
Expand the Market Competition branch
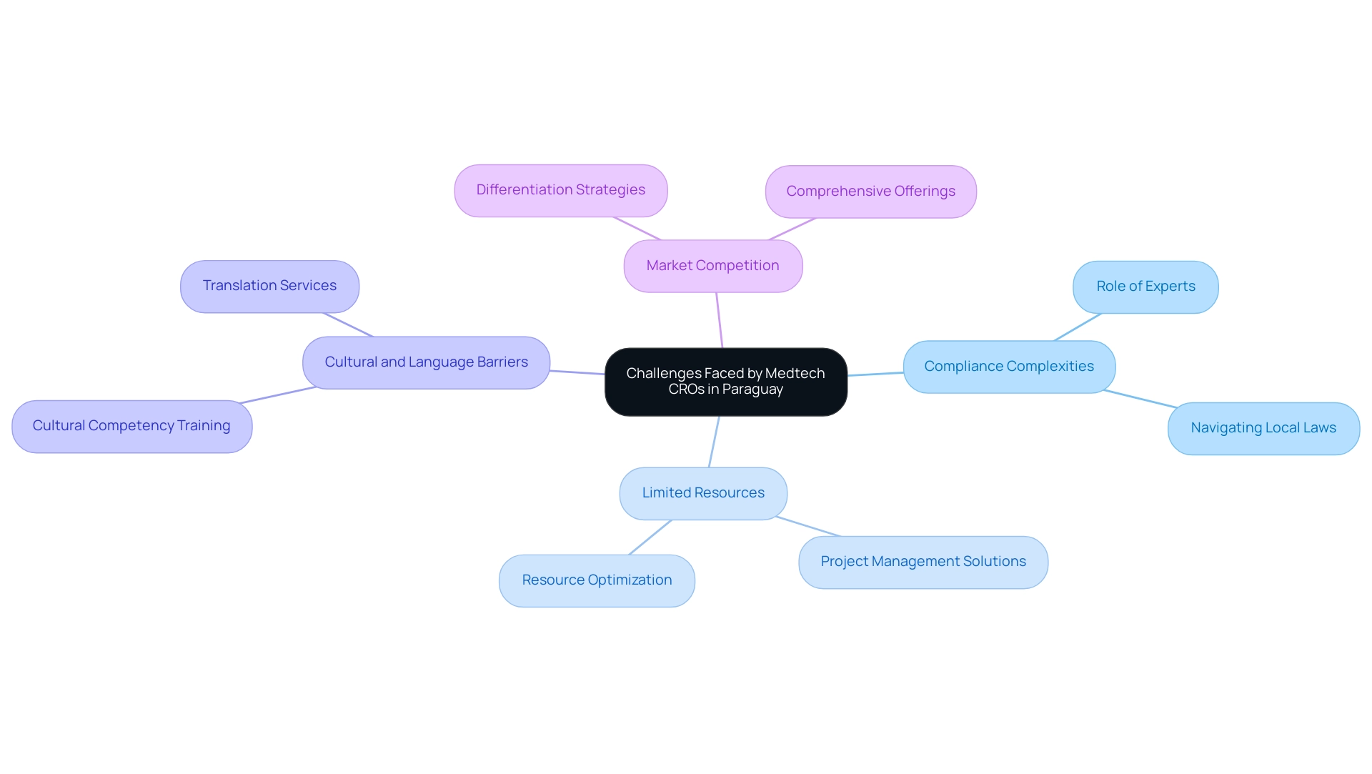tap(712, 265)
